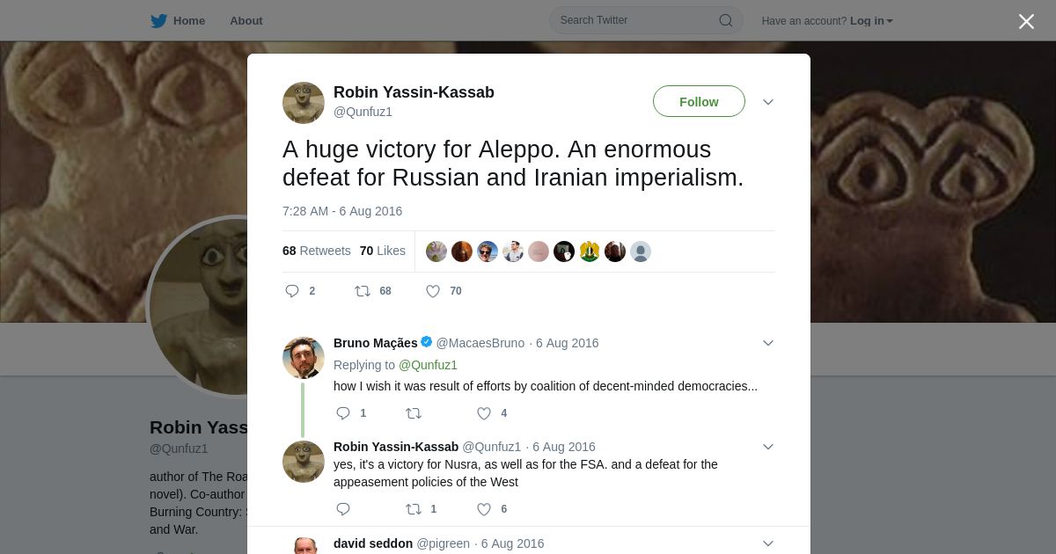This screenshot has height=554, width=1056.
Task: Open the Log in dropdown
Action: [x=871, y=21]
